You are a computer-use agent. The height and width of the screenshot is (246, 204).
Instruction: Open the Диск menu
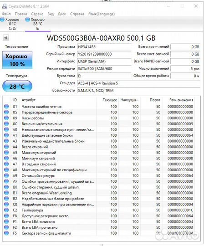pyautogui.click(x=62, y=14)
